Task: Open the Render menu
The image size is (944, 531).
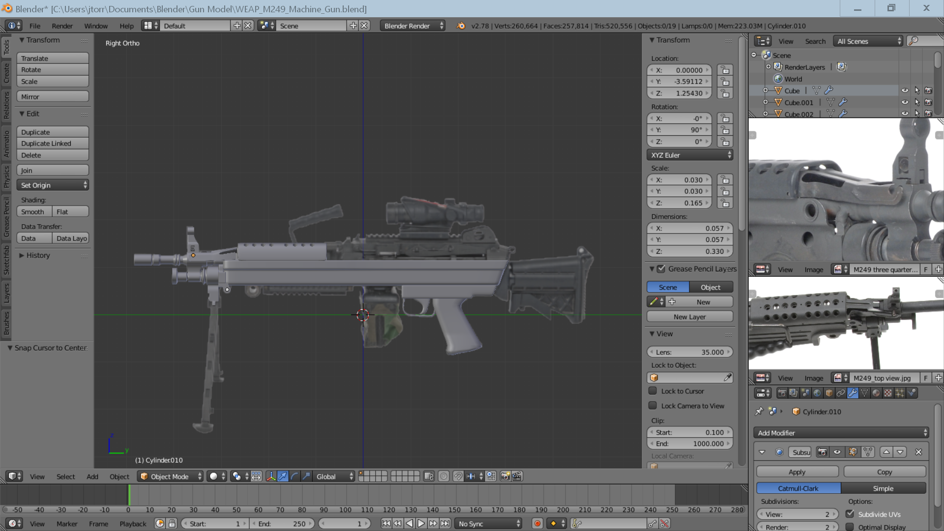Action: tap(62, 26)
